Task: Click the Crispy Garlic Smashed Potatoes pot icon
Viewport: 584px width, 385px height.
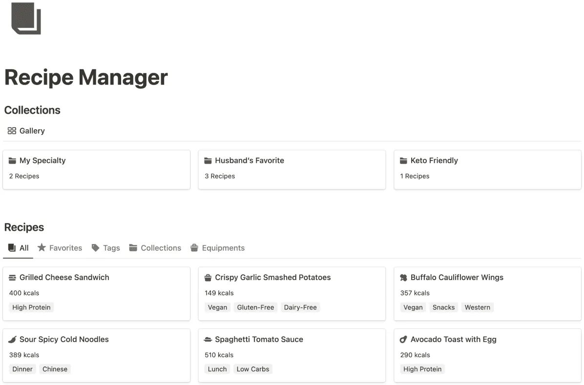Action: point(208,277)
